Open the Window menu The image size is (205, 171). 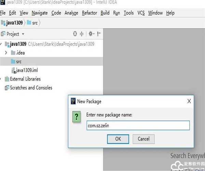(155, 13)
